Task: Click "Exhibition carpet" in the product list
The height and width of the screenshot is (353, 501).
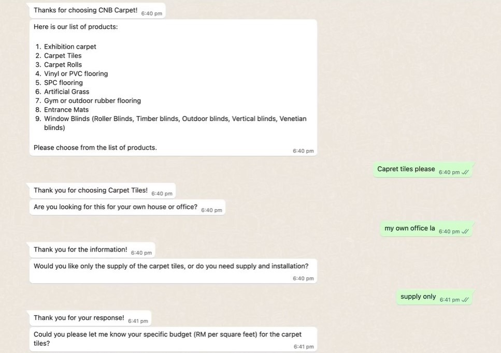Action: pos(70,47)
